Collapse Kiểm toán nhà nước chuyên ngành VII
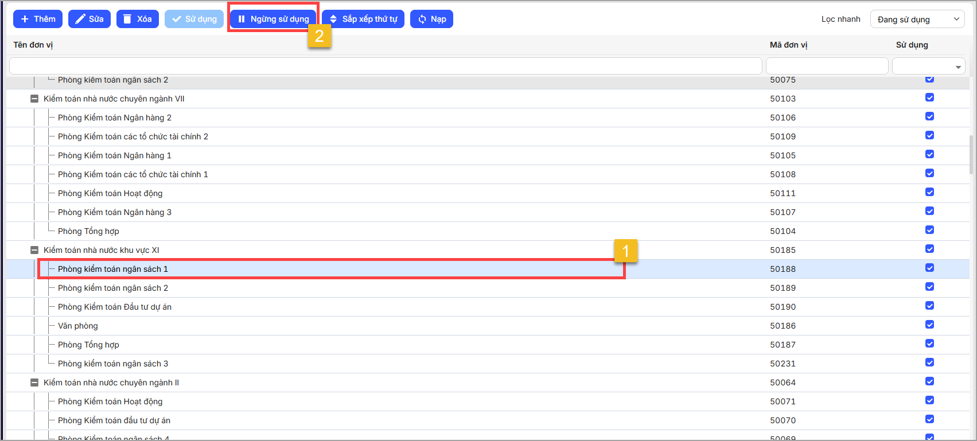Screen dimensions: 977x441 click(x=34, y=99)
